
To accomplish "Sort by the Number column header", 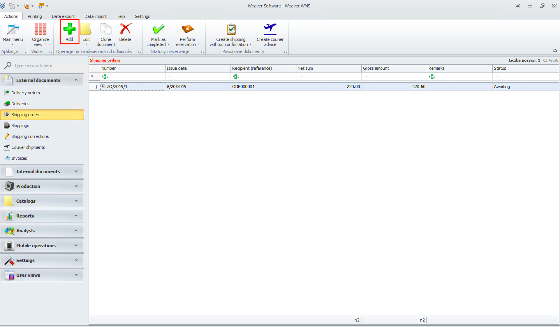I will click(x=132, y=68).
